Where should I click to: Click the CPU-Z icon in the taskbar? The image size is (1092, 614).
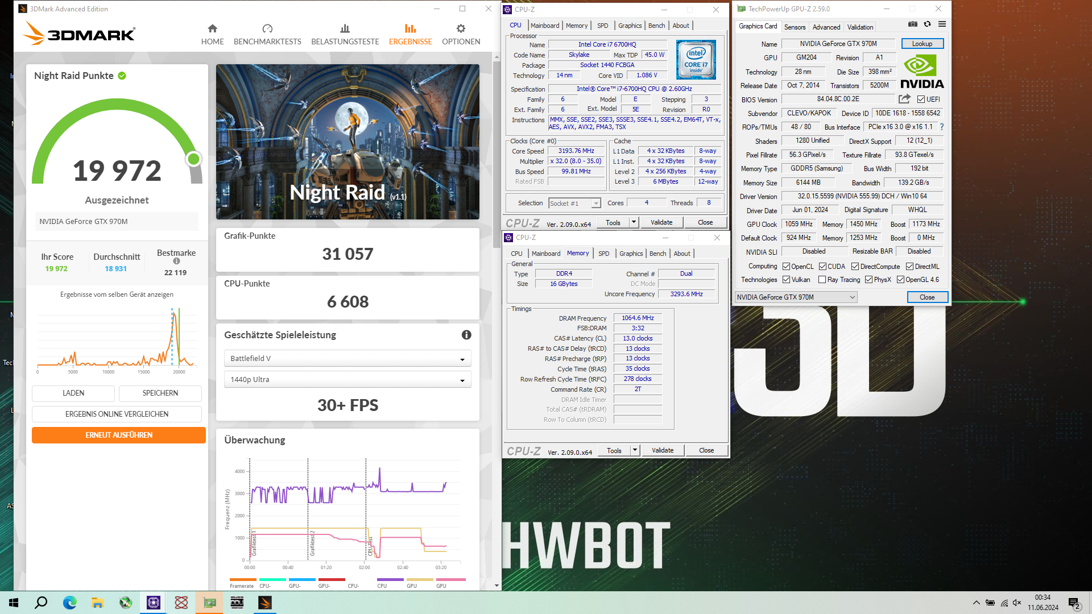[153, 603]
